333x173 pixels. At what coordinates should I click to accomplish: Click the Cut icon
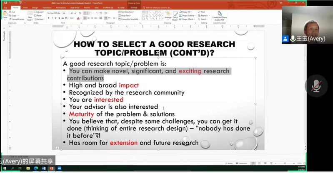[x=13, y=12]
